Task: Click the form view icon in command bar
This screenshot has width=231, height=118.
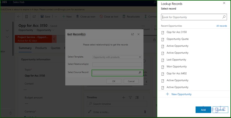Action: coord(26,17)
